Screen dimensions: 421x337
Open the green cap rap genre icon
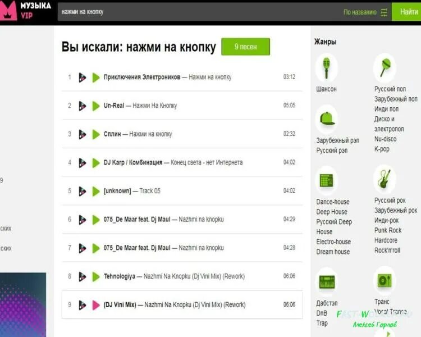pos(327,119)
